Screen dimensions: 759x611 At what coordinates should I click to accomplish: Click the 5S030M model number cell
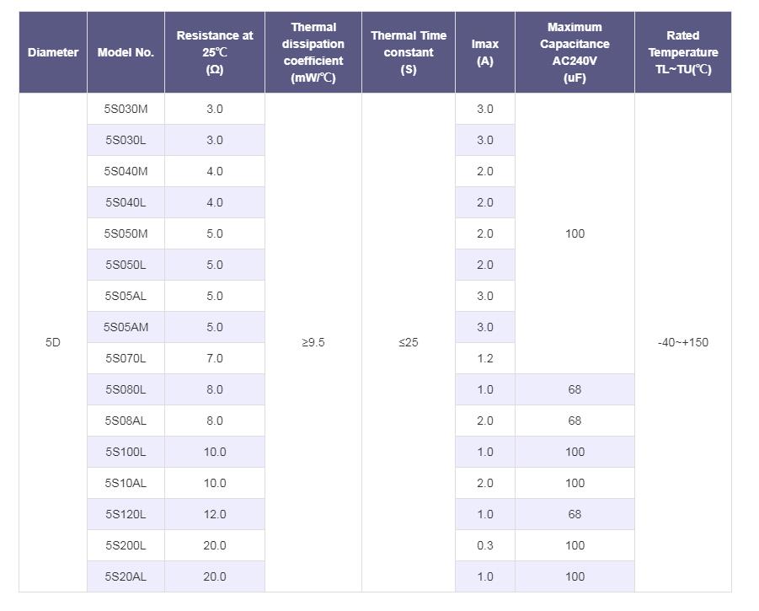pyautogui.click(x=126, y=109)
